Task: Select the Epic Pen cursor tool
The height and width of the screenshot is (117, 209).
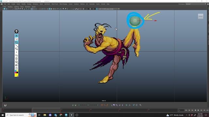Action: [x=16, y=39]
